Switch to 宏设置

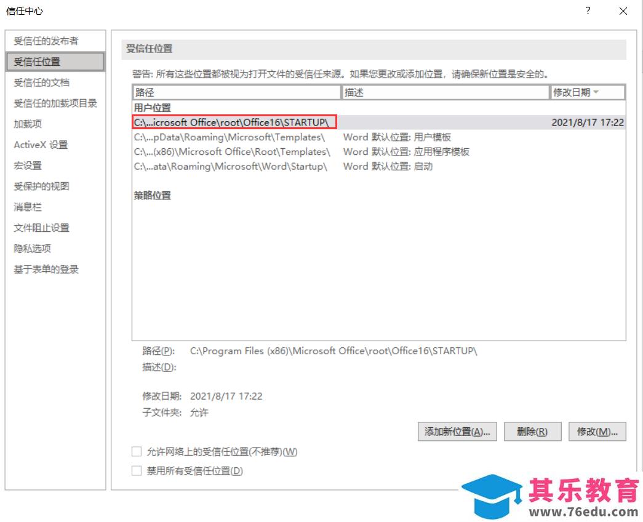[x=28, y=165]
